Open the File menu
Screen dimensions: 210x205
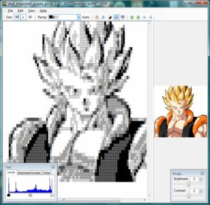10,11
